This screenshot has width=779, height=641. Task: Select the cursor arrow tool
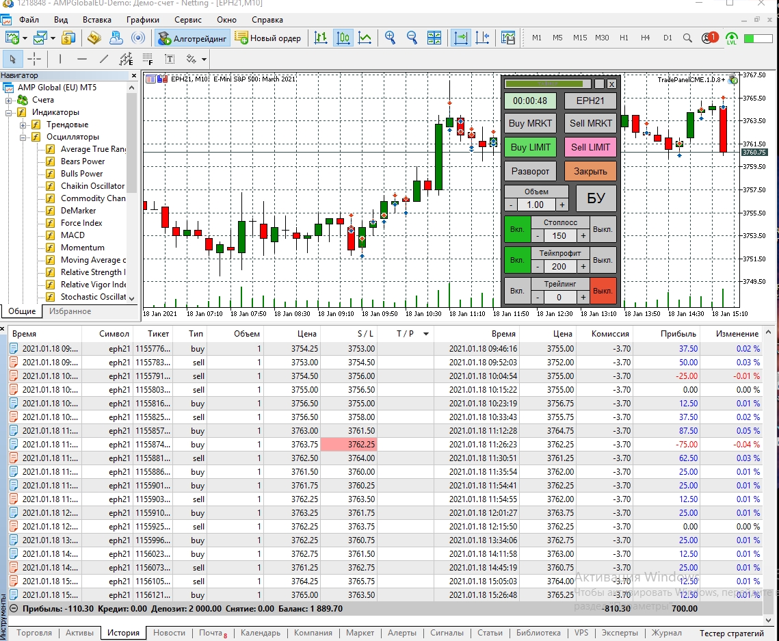pos(12,59)
